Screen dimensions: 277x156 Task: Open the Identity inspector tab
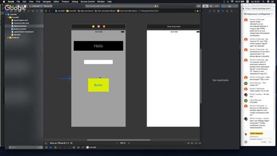(218, 11)
